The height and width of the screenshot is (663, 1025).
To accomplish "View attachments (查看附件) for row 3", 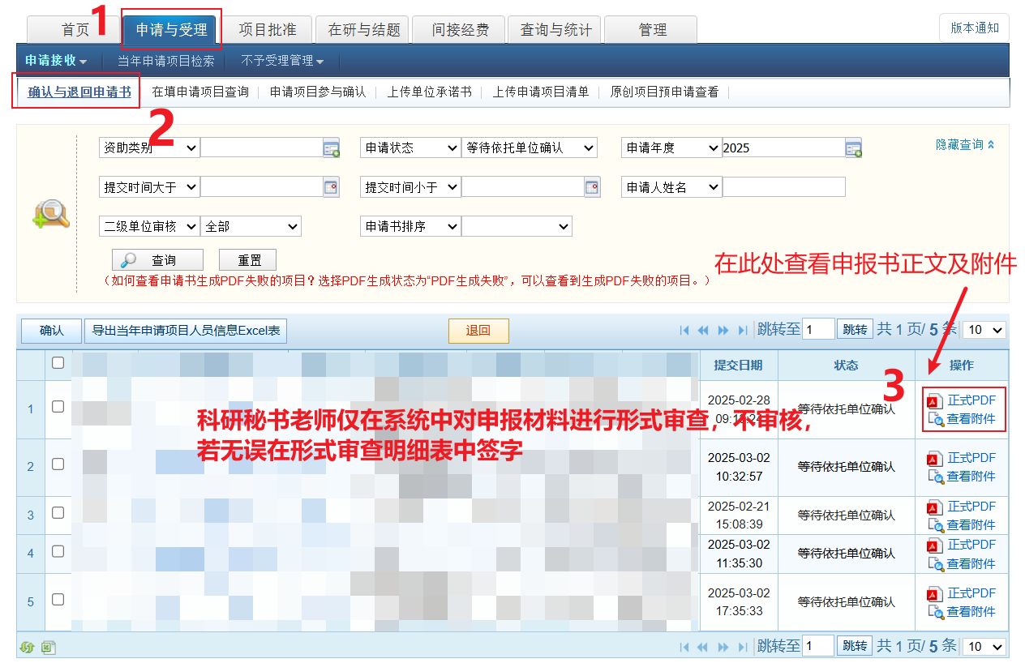I will coord(970,524).
